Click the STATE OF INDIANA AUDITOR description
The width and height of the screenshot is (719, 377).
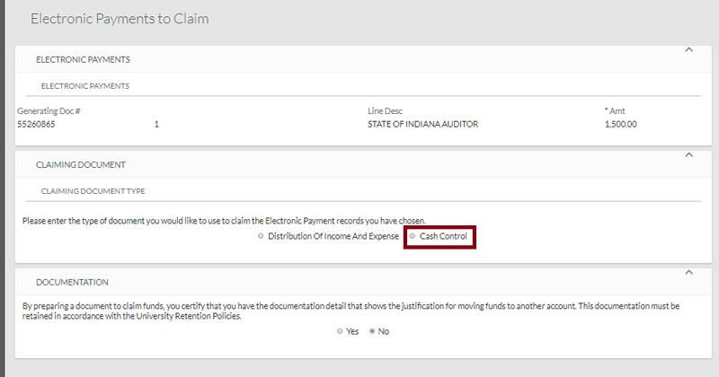coord(422,125)
